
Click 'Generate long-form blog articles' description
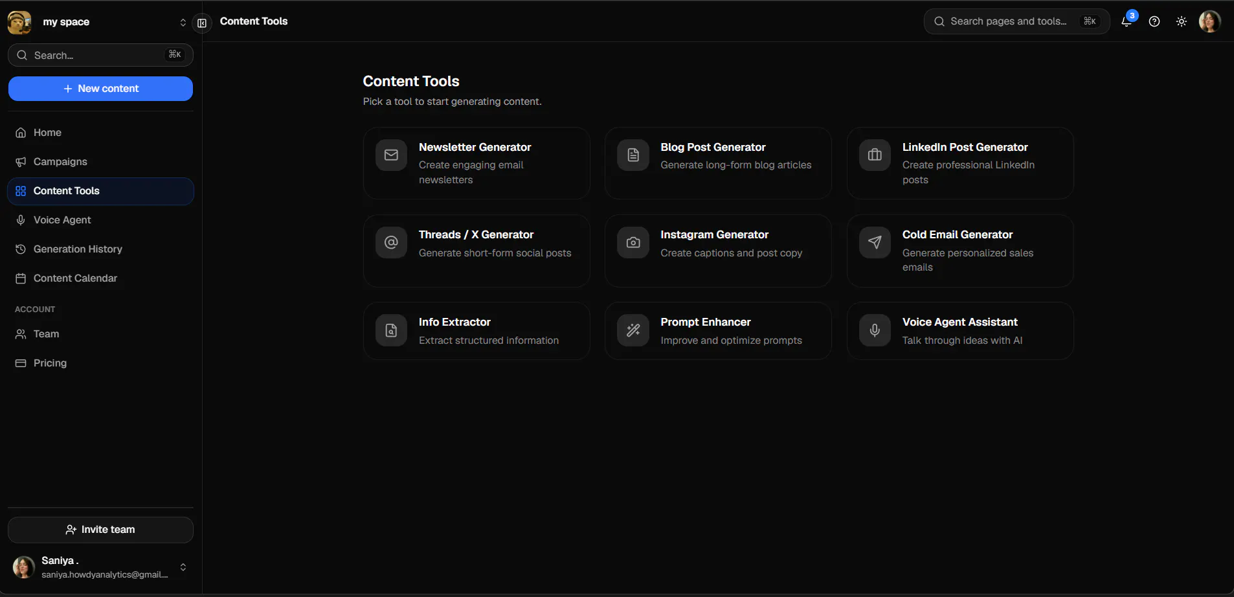point(735,165)
